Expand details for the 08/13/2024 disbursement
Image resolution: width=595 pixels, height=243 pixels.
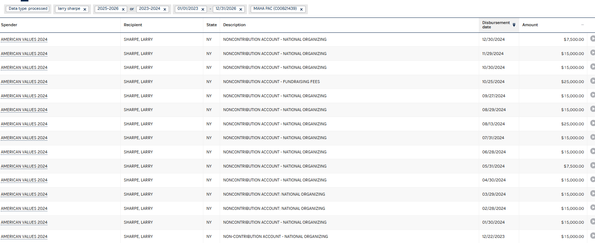coord(592,123)
